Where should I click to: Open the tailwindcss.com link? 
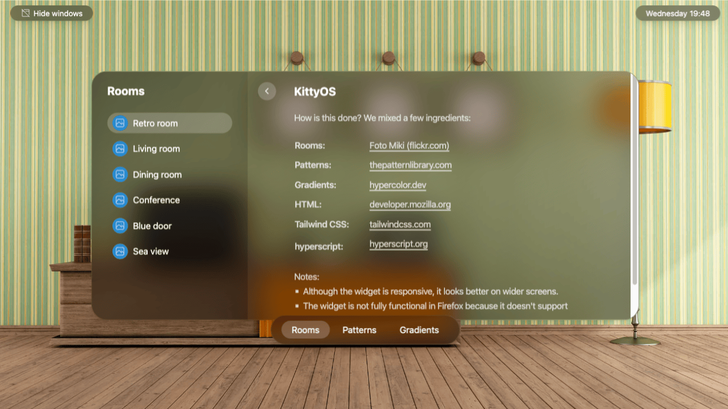coord(400,224)
